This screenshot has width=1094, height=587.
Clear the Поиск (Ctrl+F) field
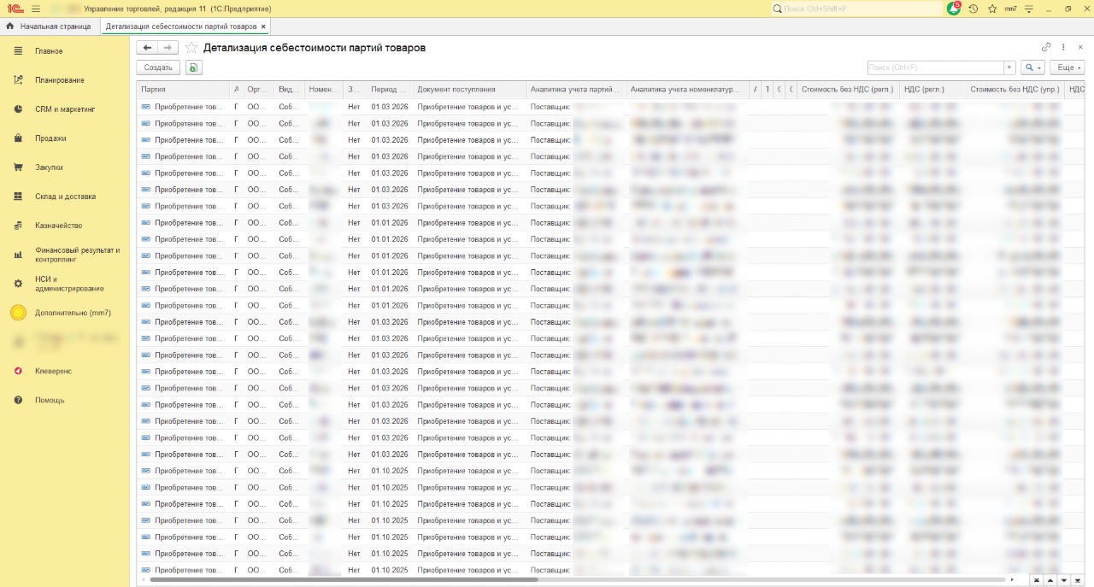[1009, 68]
